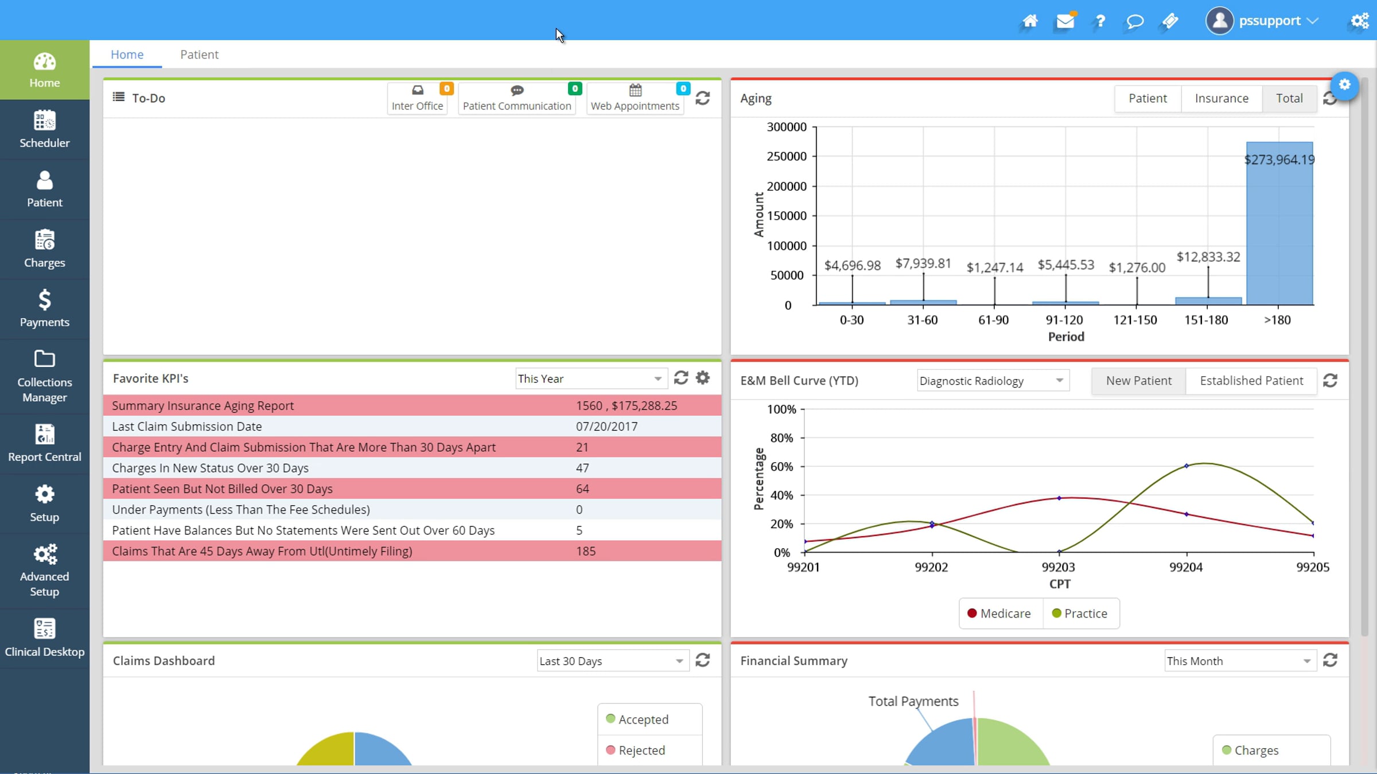Switch Aging chart to Insurance view
Screen dimensions: 1377x774
pyautogui.click(x=1222, y=98)
